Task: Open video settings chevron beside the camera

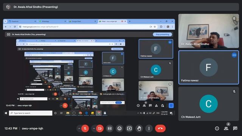Action: tap(94, 128)
